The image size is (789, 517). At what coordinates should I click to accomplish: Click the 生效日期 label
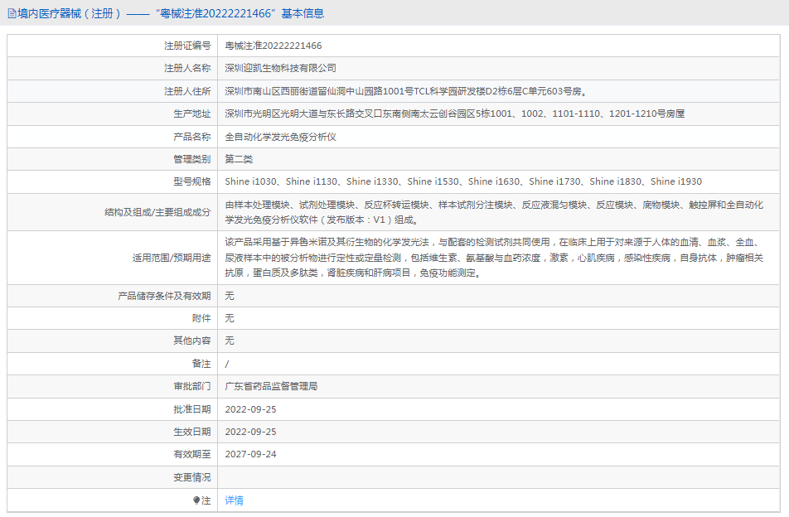coord(192,432)
